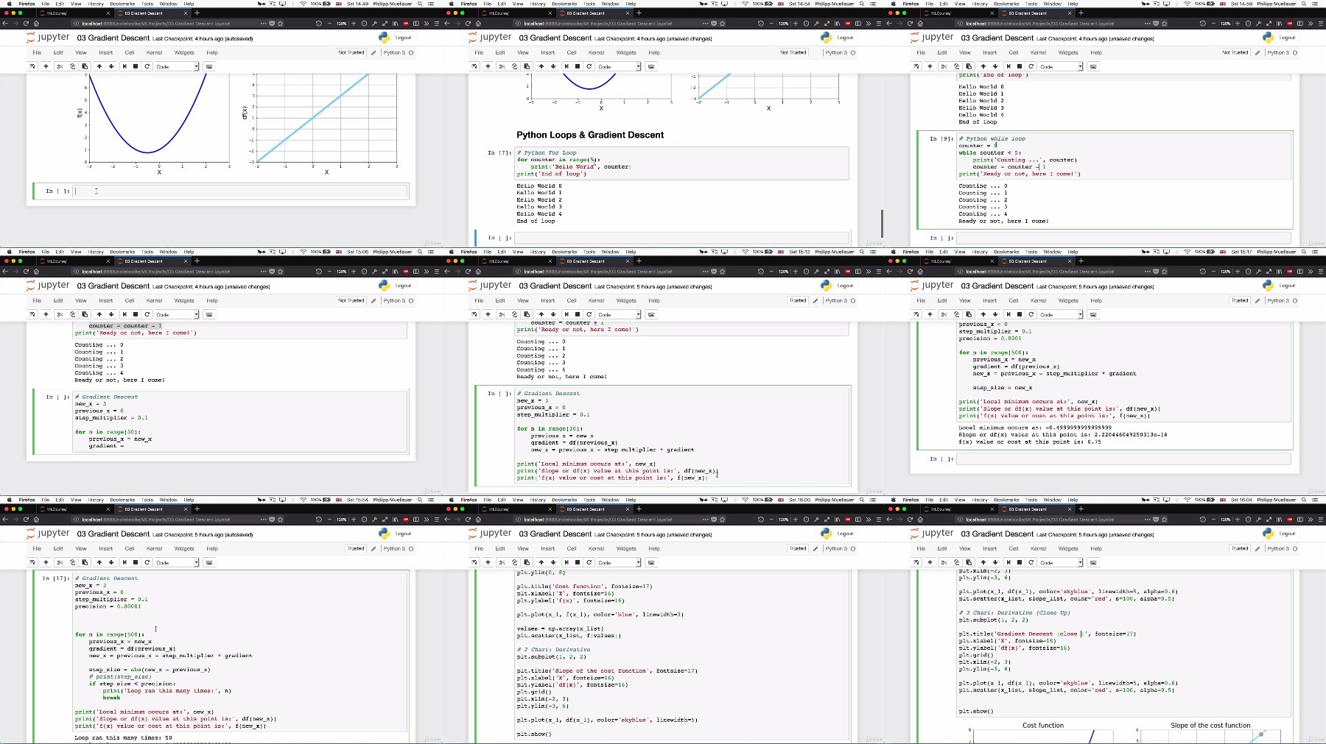Wi-Fi status icon in Sat 15:12 menu bar

point(745,252)
